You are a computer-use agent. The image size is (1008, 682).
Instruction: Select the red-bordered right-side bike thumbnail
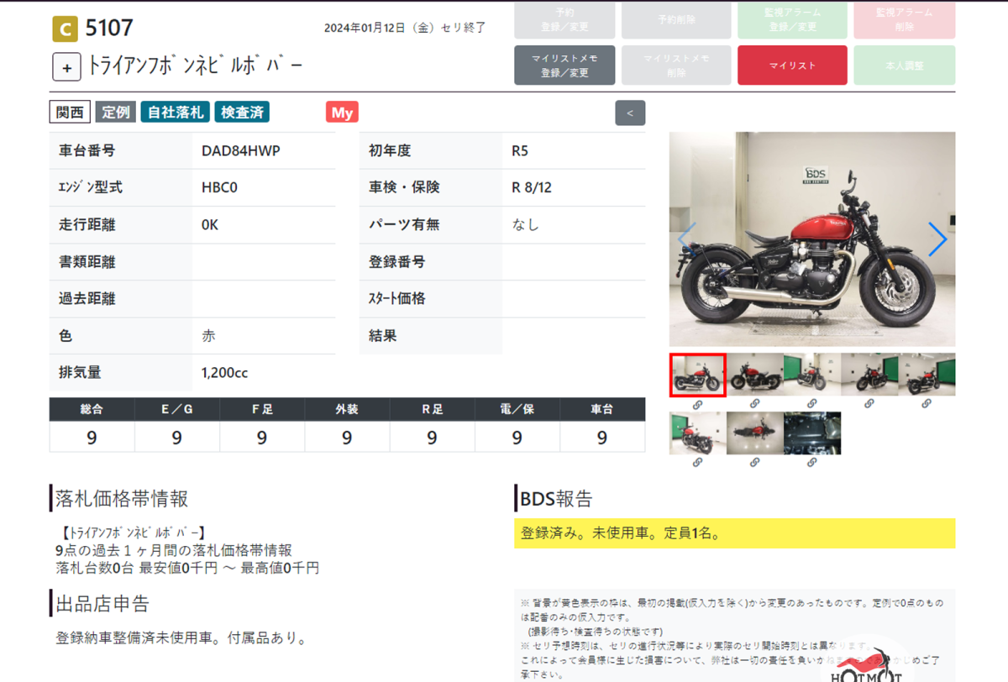click(x=697, y=375)
